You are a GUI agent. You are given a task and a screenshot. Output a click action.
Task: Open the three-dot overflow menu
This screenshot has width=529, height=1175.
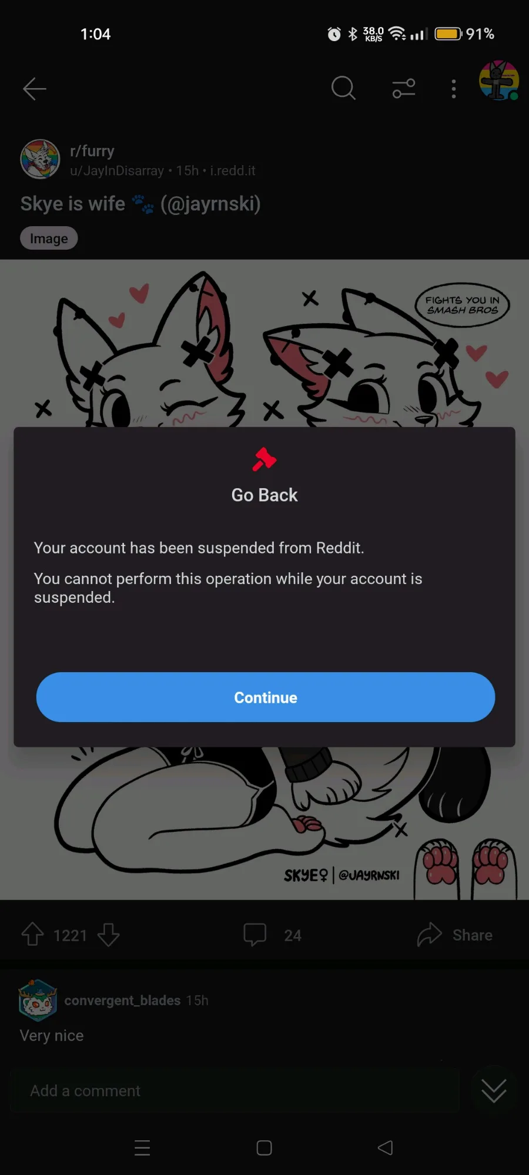click(453, 89)
